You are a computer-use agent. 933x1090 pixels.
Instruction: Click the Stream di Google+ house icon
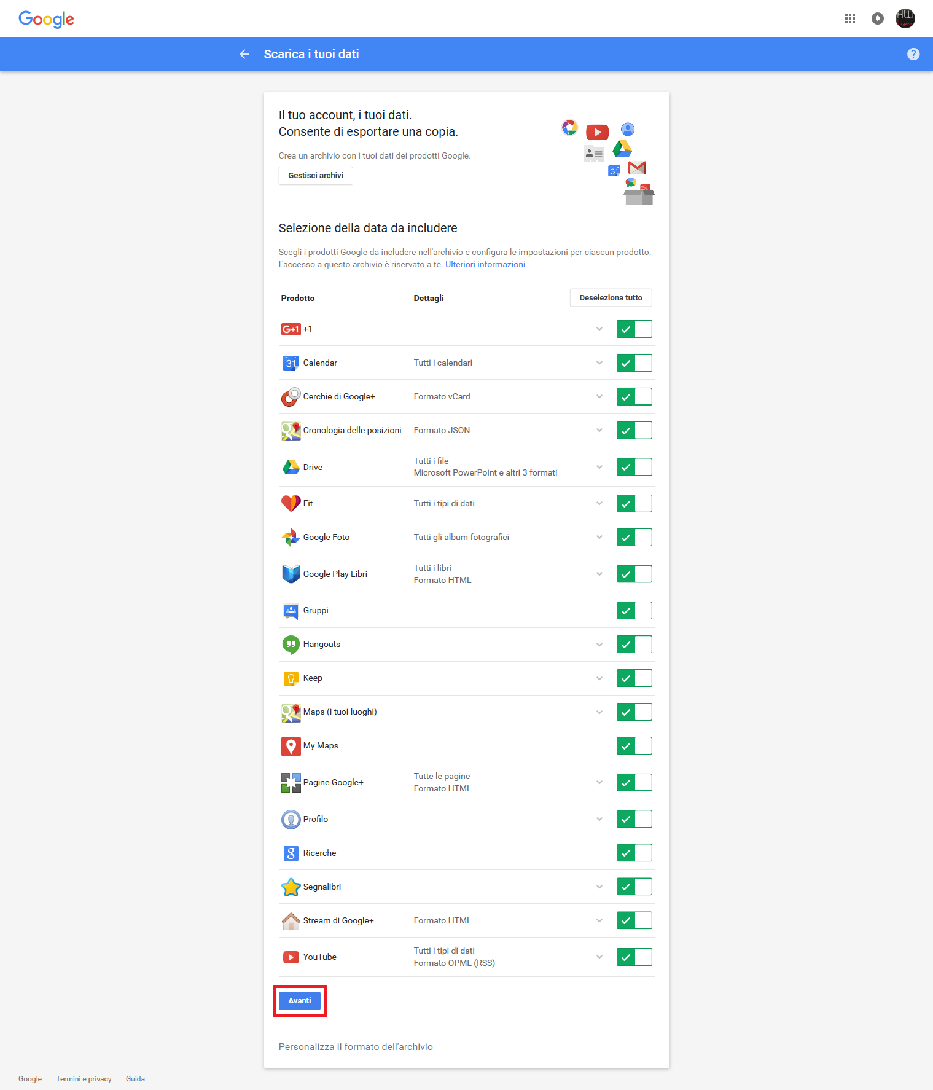click(x=291, y=920)
